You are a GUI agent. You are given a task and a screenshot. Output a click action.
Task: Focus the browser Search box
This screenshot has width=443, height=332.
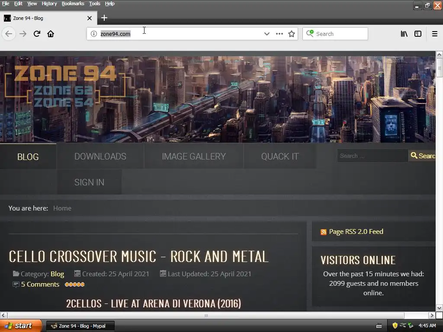click(x=335, y=34)
